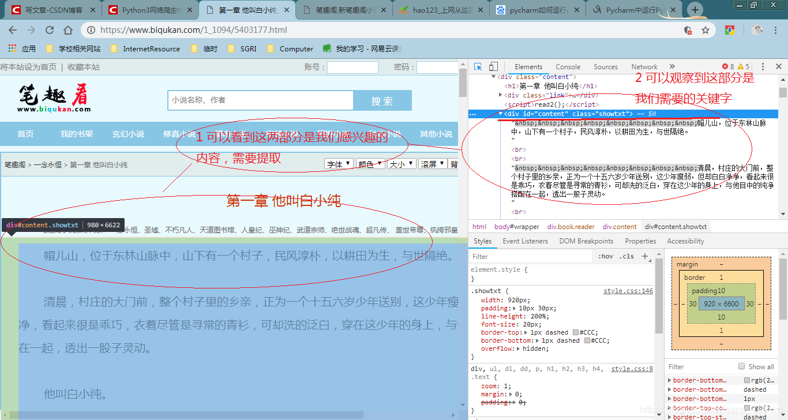Toggle the .cls element classes panel
Screen dimensions: 788x420
626,257
